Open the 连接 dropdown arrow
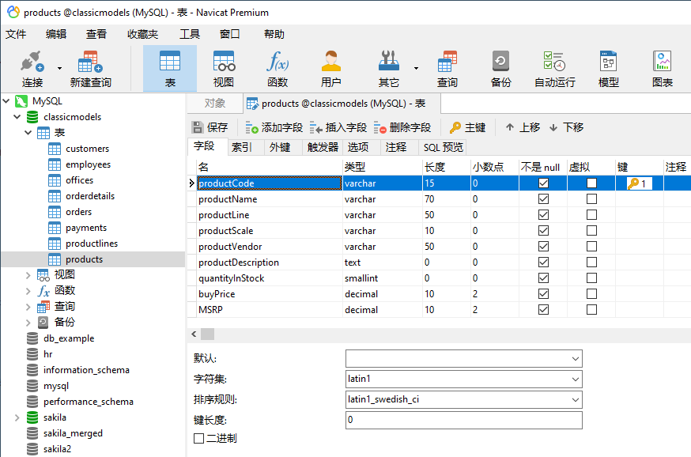This screenshot has width=691, height=457. click(x=59, y=68)
